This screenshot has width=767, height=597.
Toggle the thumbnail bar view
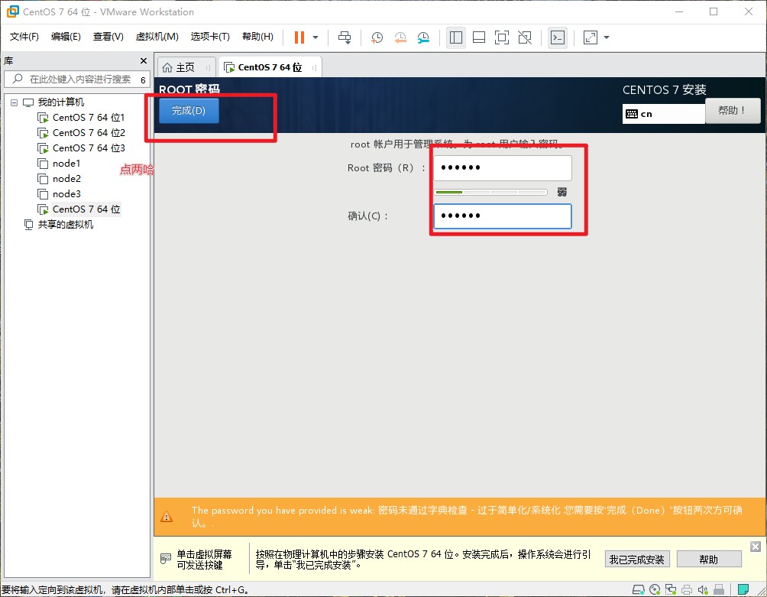click(479, 37)
